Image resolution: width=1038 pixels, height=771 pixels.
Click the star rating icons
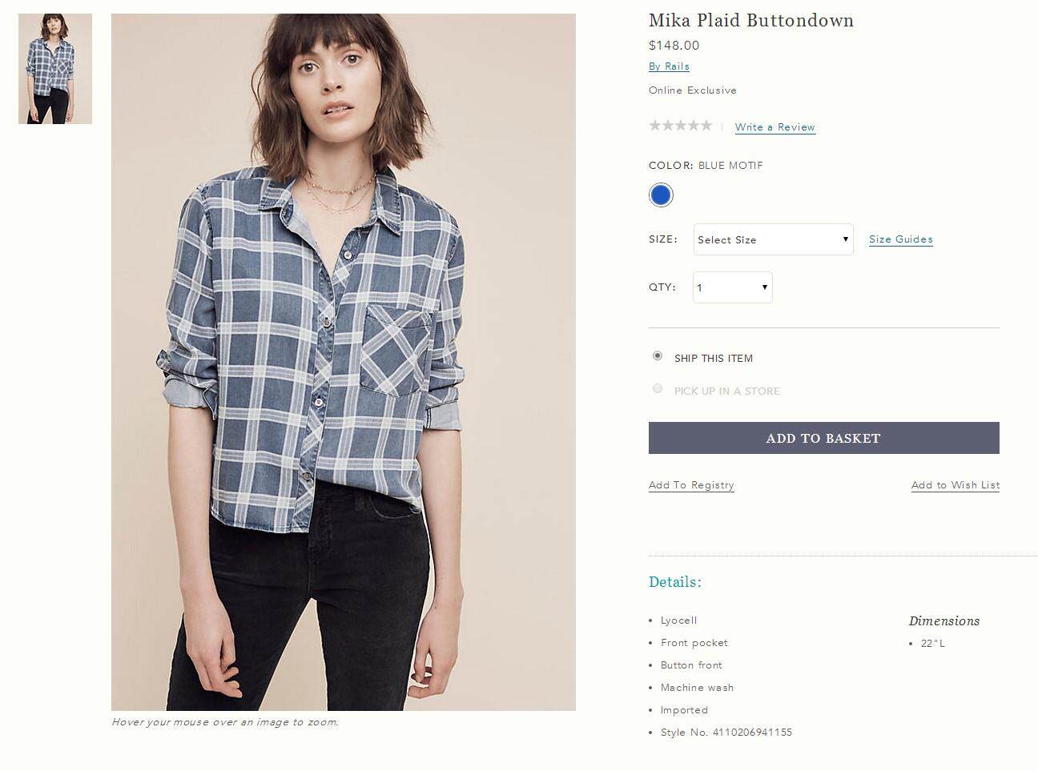[680, 126]
